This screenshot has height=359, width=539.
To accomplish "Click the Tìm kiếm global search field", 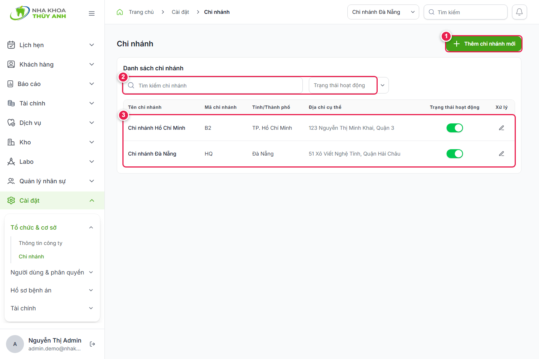I will pyautogui.click(x=466, y=12).
